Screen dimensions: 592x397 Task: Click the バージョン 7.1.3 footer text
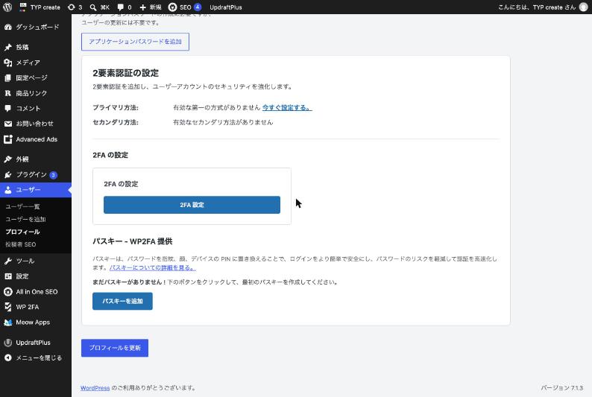point(561,388)
